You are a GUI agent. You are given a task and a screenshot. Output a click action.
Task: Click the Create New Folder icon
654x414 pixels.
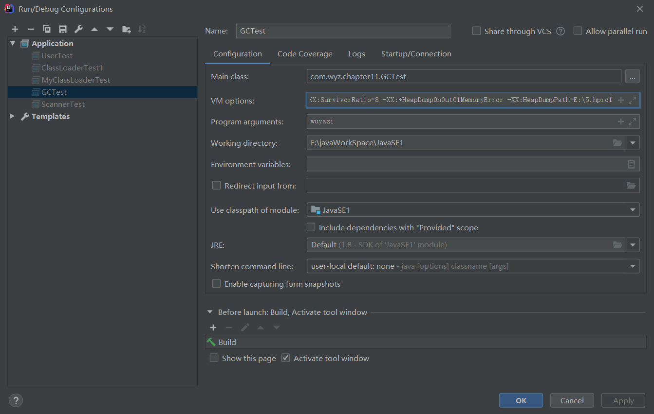coord(126,29)
